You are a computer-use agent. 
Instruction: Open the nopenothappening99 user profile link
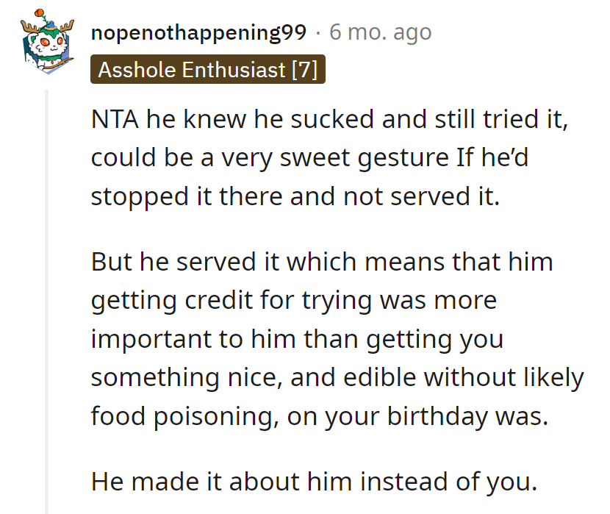pos(198,32)
